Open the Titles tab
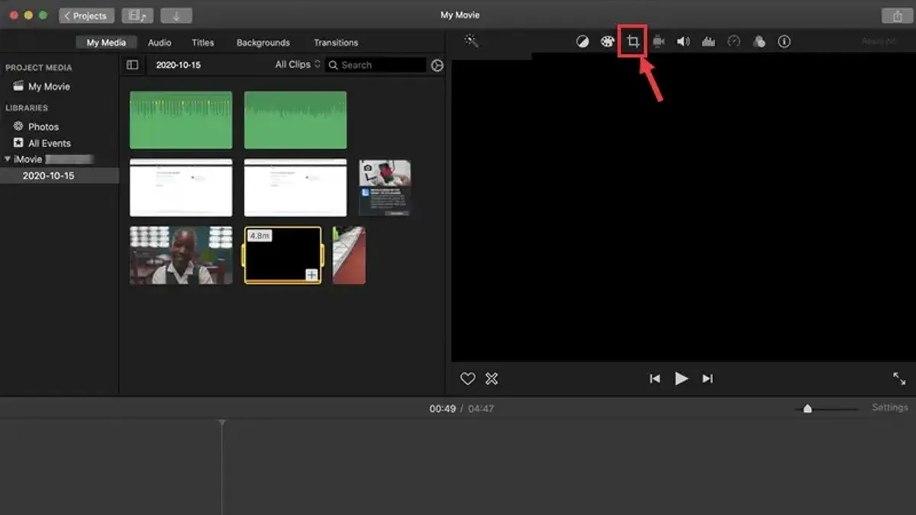Image resolution: width=916 pixels, height=515 pixels. pyautogui.click(x=203, y=43)
